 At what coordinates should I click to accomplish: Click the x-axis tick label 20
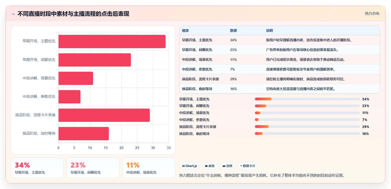(x=121, y=148)
